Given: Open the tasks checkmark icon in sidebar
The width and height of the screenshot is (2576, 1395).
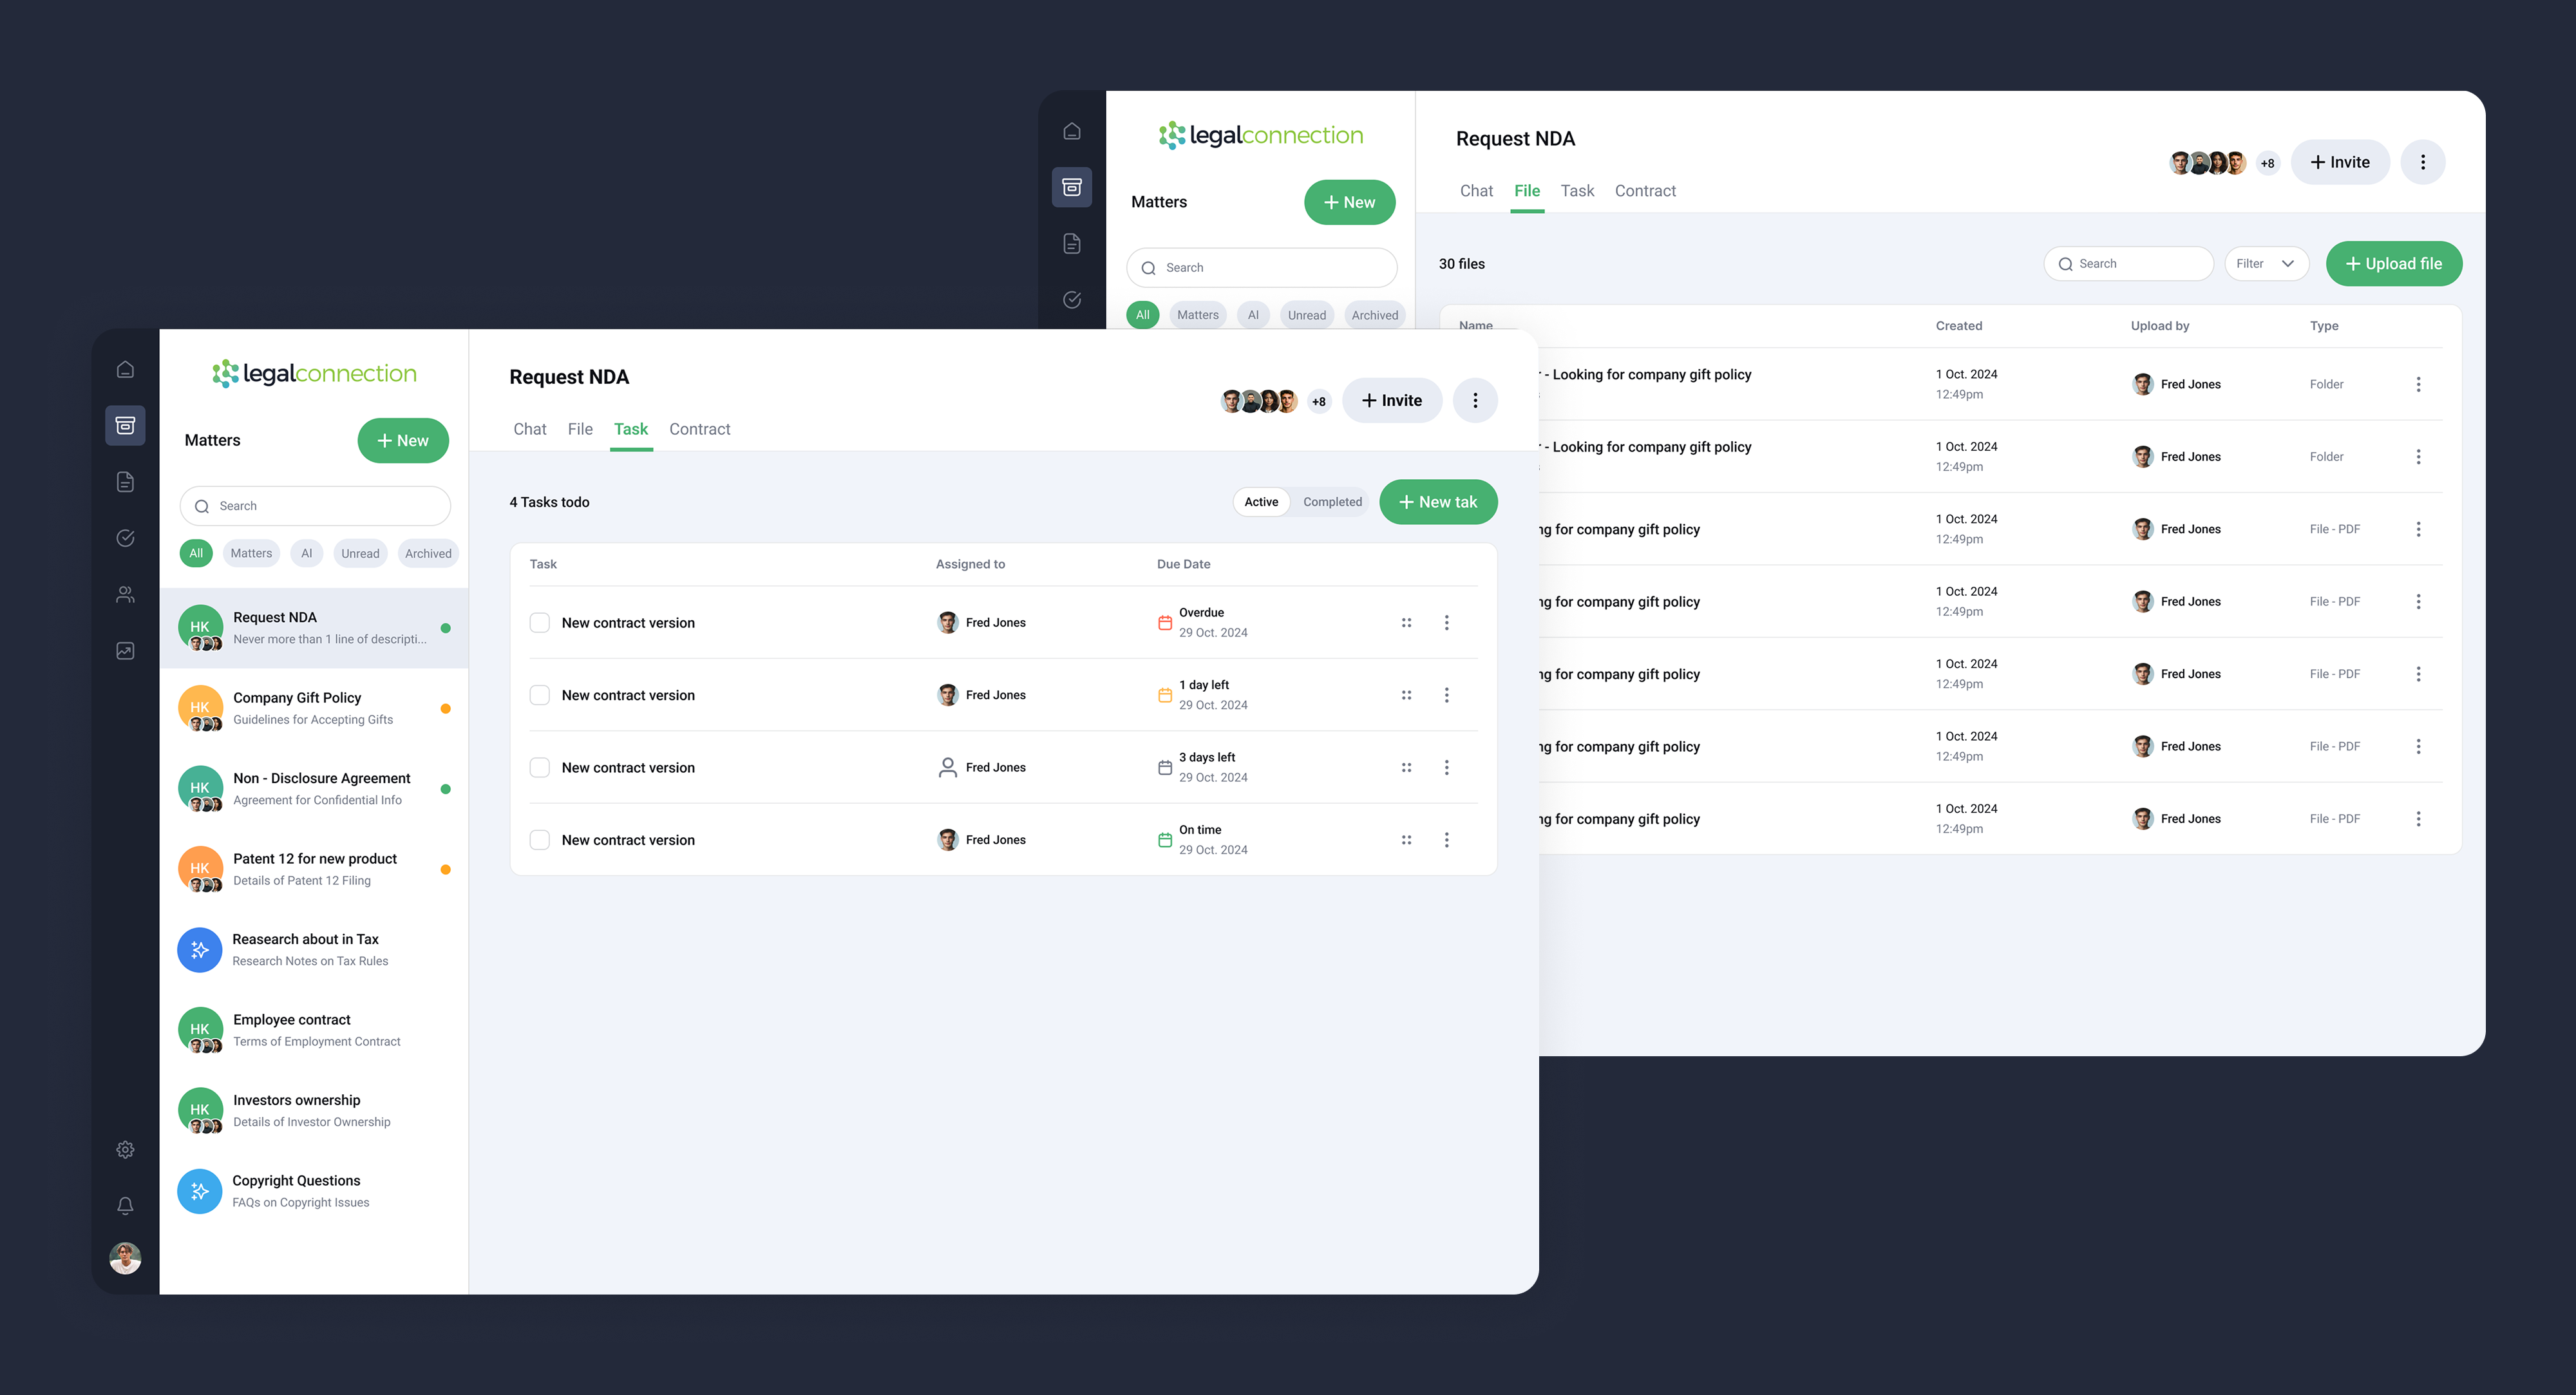Looking at the screenshot, I should [125, 538].
